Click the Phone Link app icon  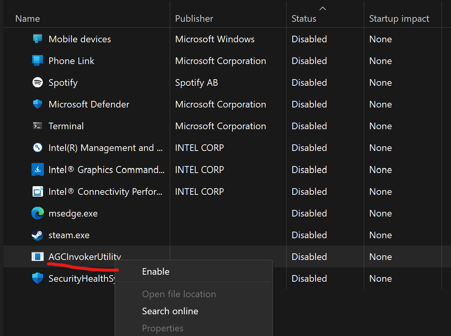37,61
